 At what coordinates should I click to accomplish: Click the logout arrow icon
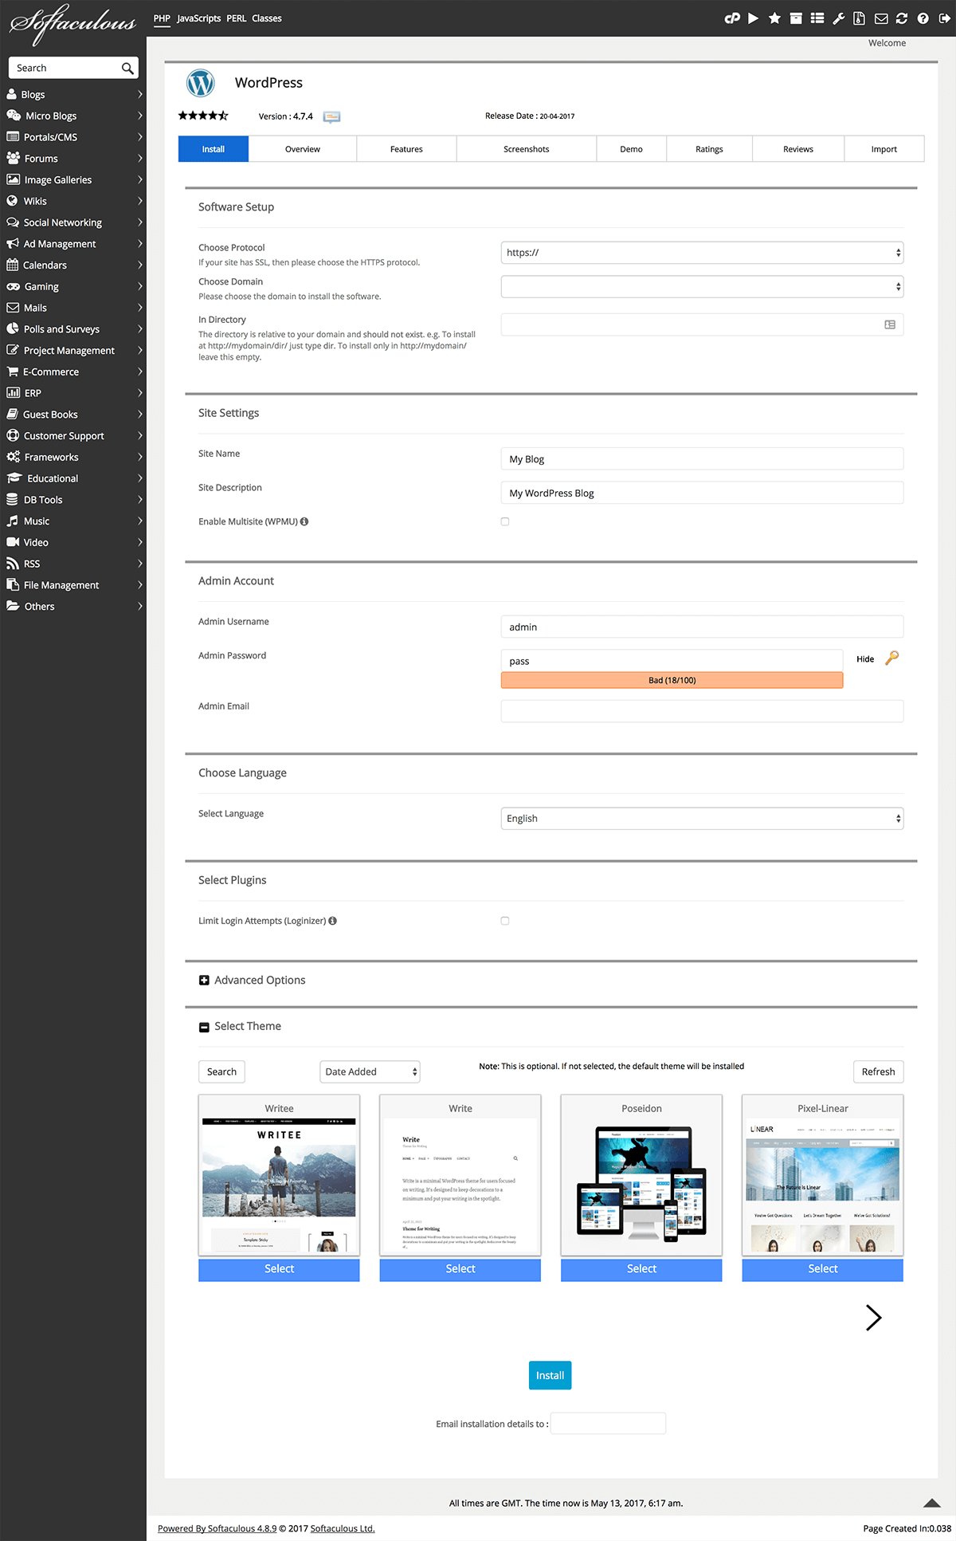tap(944, 18)
